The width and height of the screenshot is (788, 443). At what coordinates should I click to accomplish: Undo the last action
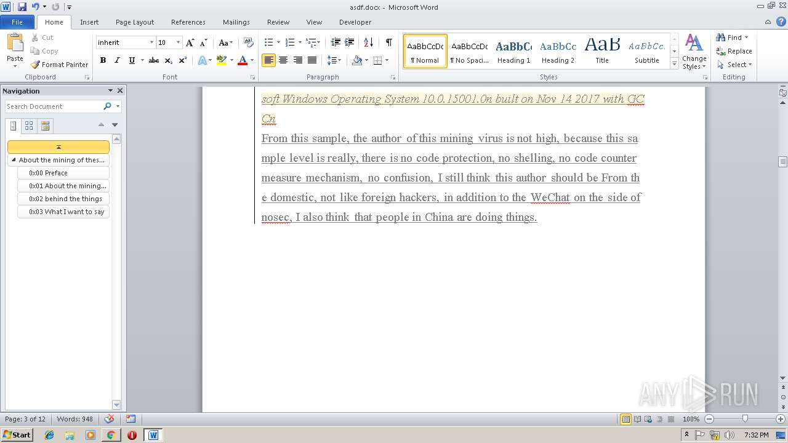click(x=35, y=7)
